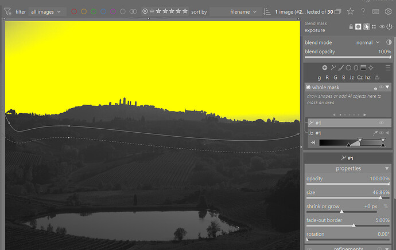Open preferences gear icon

point(388,11)
